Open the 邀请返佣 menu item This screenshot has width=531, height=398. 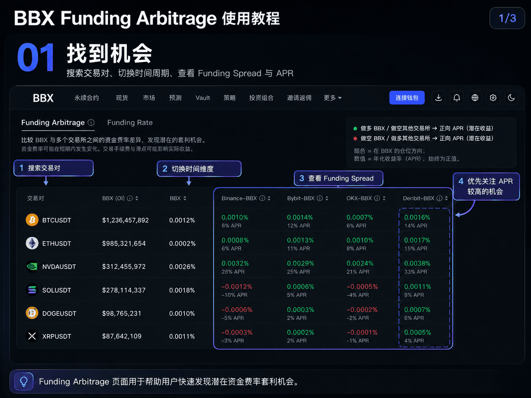point(299,98)
